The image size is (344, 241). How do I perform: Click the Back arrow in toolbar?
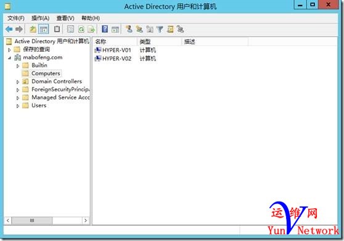point(9,29)
